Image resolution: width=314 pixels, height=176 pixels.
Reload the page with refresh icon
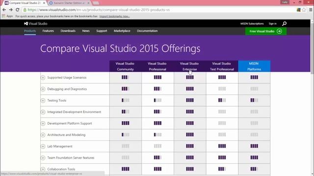click(x=18, y=10)
